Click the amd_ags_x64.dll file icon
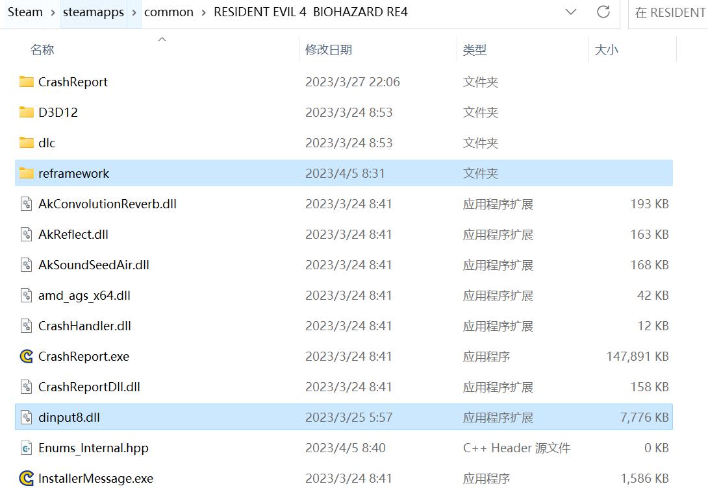The width and height of the screenshot is (708, 497). click(x=26, y=295)
